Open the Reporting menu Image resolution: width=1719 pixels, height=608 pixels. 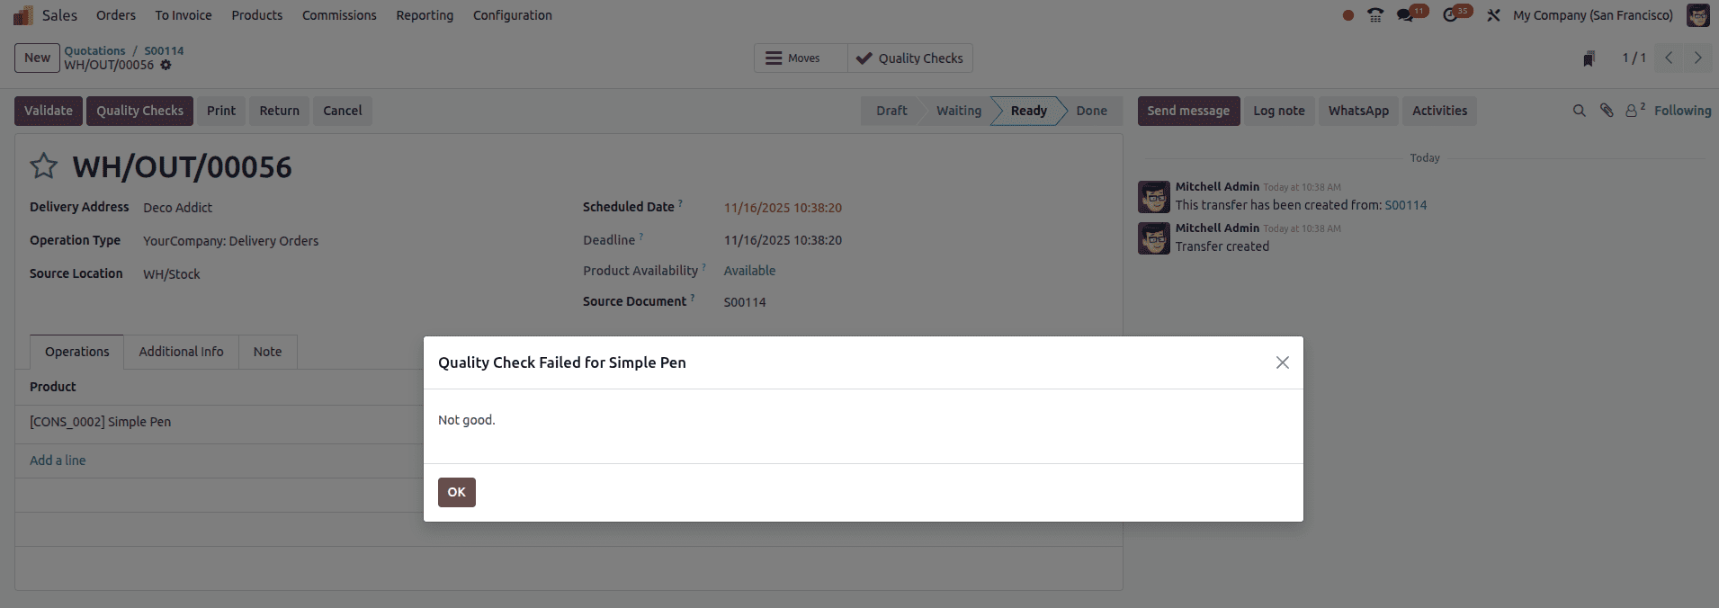[x=425, y=15]
